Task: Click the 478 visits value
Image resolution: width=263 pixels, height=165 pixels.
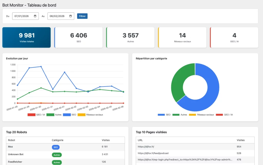Action: point(239,160)
